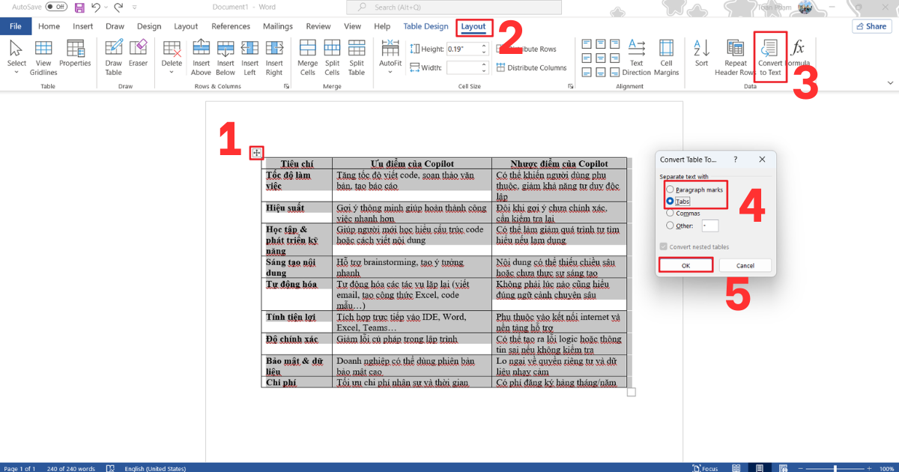
Task: Switch to the Insert tab
Action: click(83, 26)
